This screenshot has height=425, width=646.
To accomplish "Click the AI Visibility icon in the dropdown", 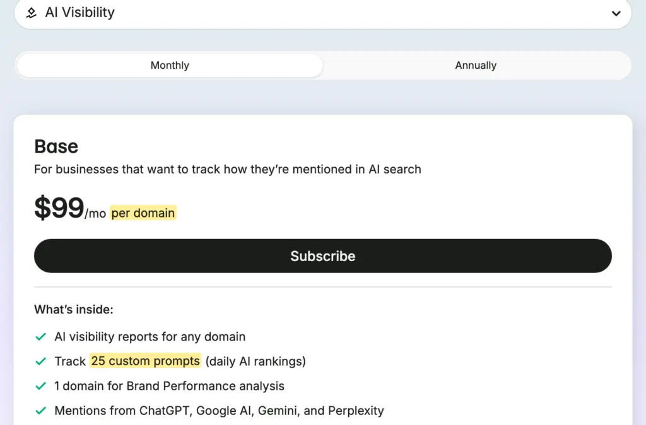I will pyautogui.click(x=32, y=13).
